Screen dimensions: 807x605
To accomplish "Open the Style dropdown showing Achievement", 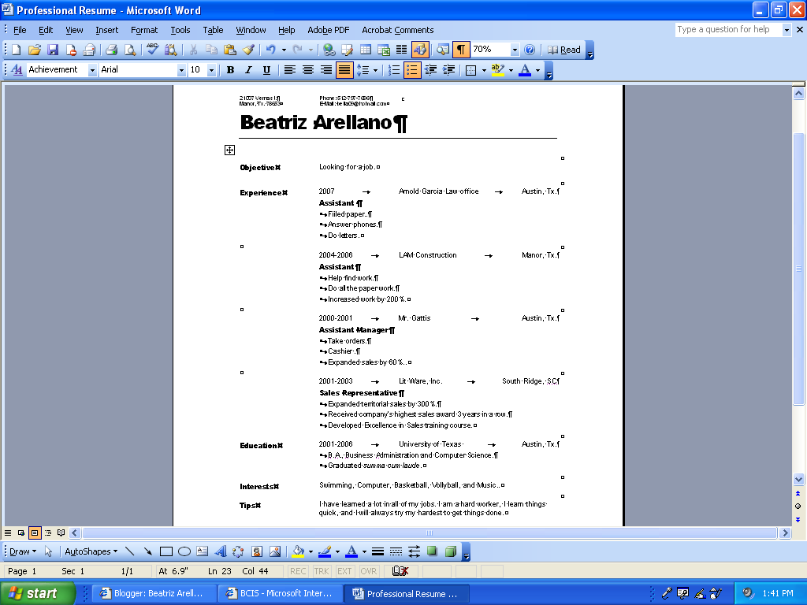I will [x=92, y=70].
